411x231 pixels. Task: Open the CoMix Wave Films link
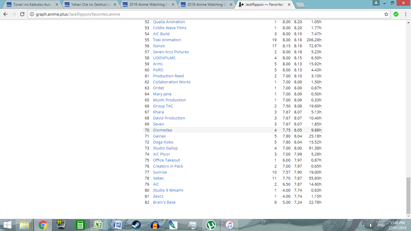pyautogui.click(x=170, y=28)
